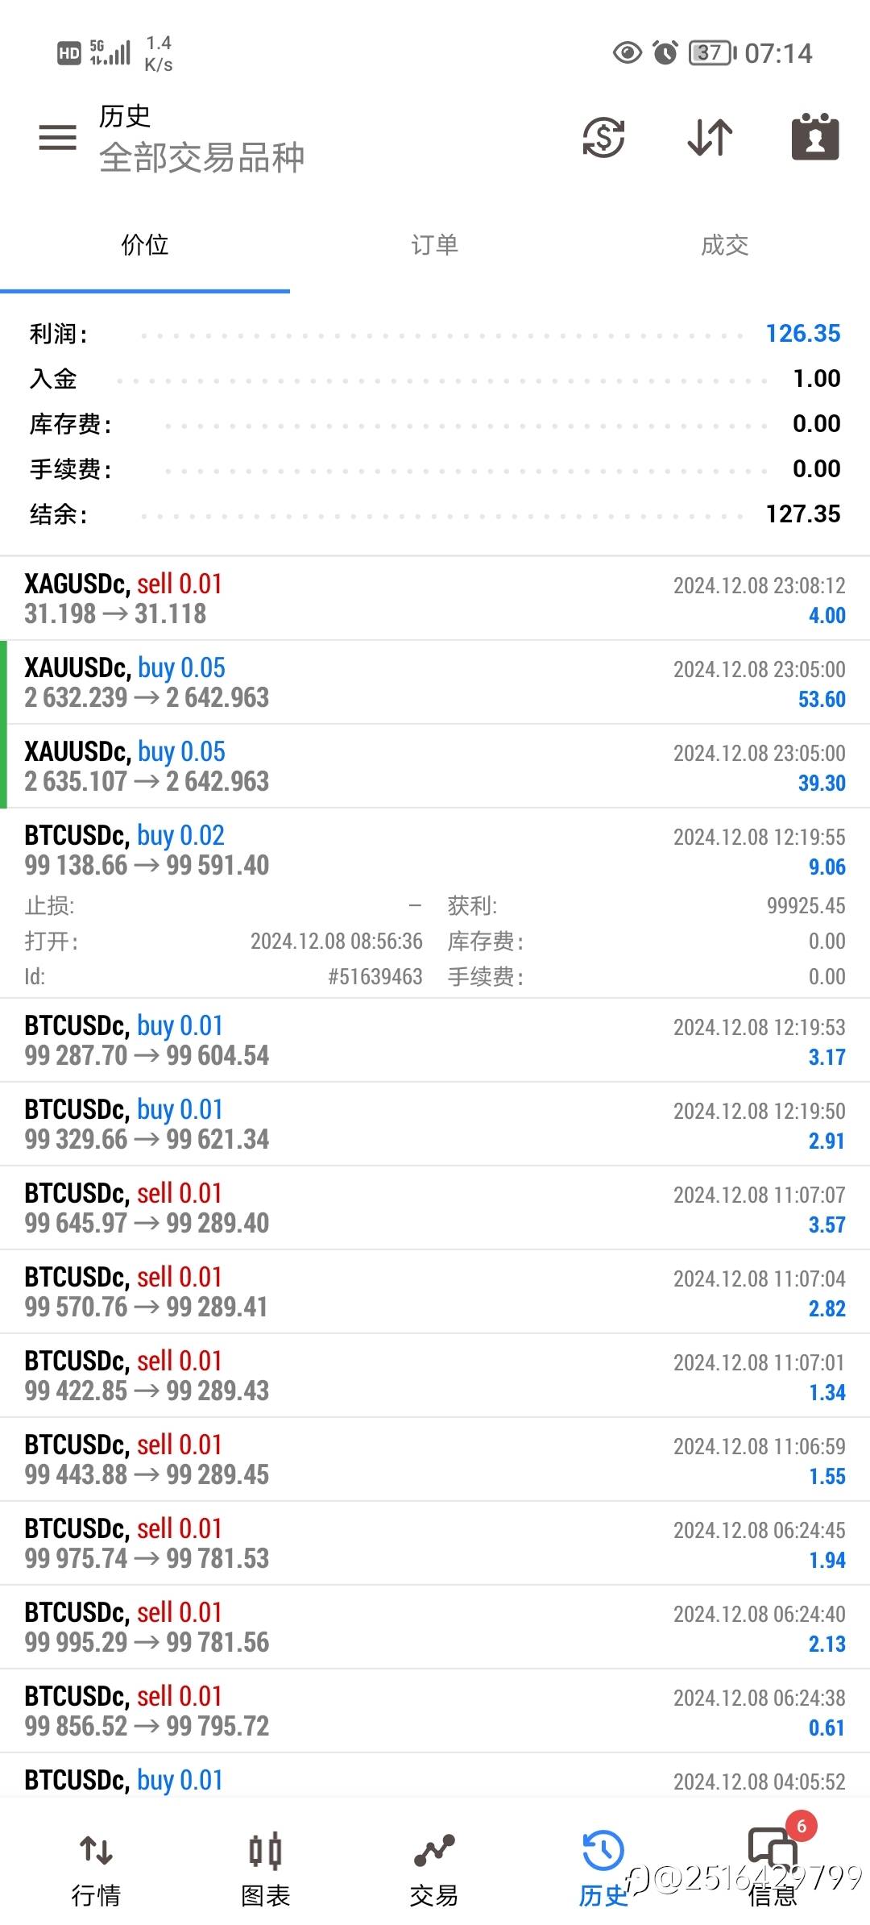This screenshot has height=1925, width=870.
Task: Switch to the Deals (成交) tab
Action: coord(724,245)
